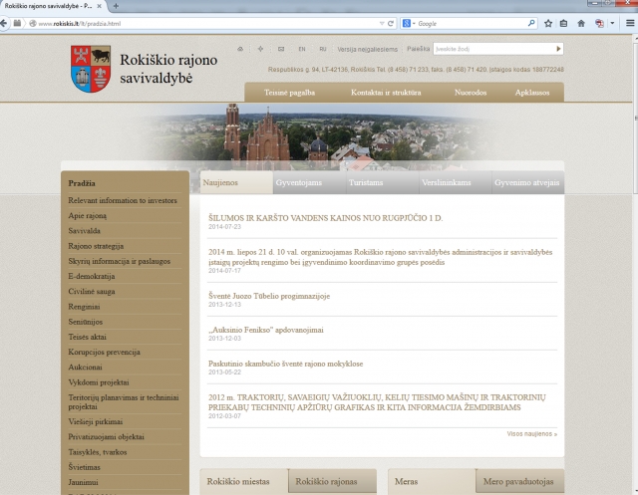Submit site search with arrow button
The height and width of the screenshot is (495, 638).
click(558, 49)
